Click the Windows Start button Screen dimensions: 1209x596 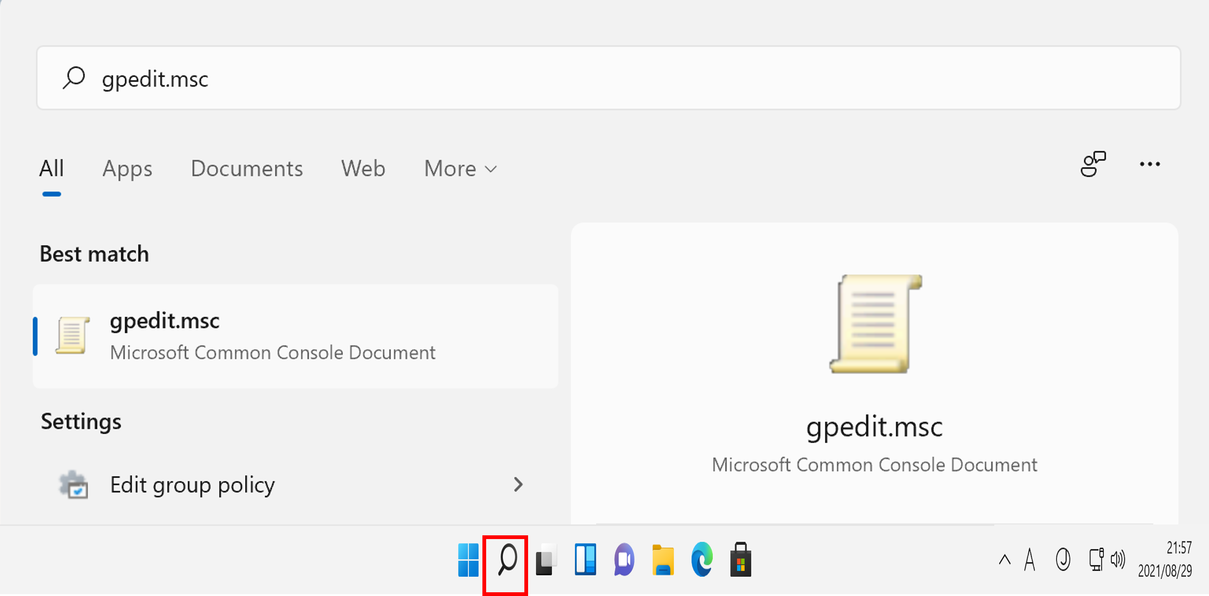click(468, 559)
